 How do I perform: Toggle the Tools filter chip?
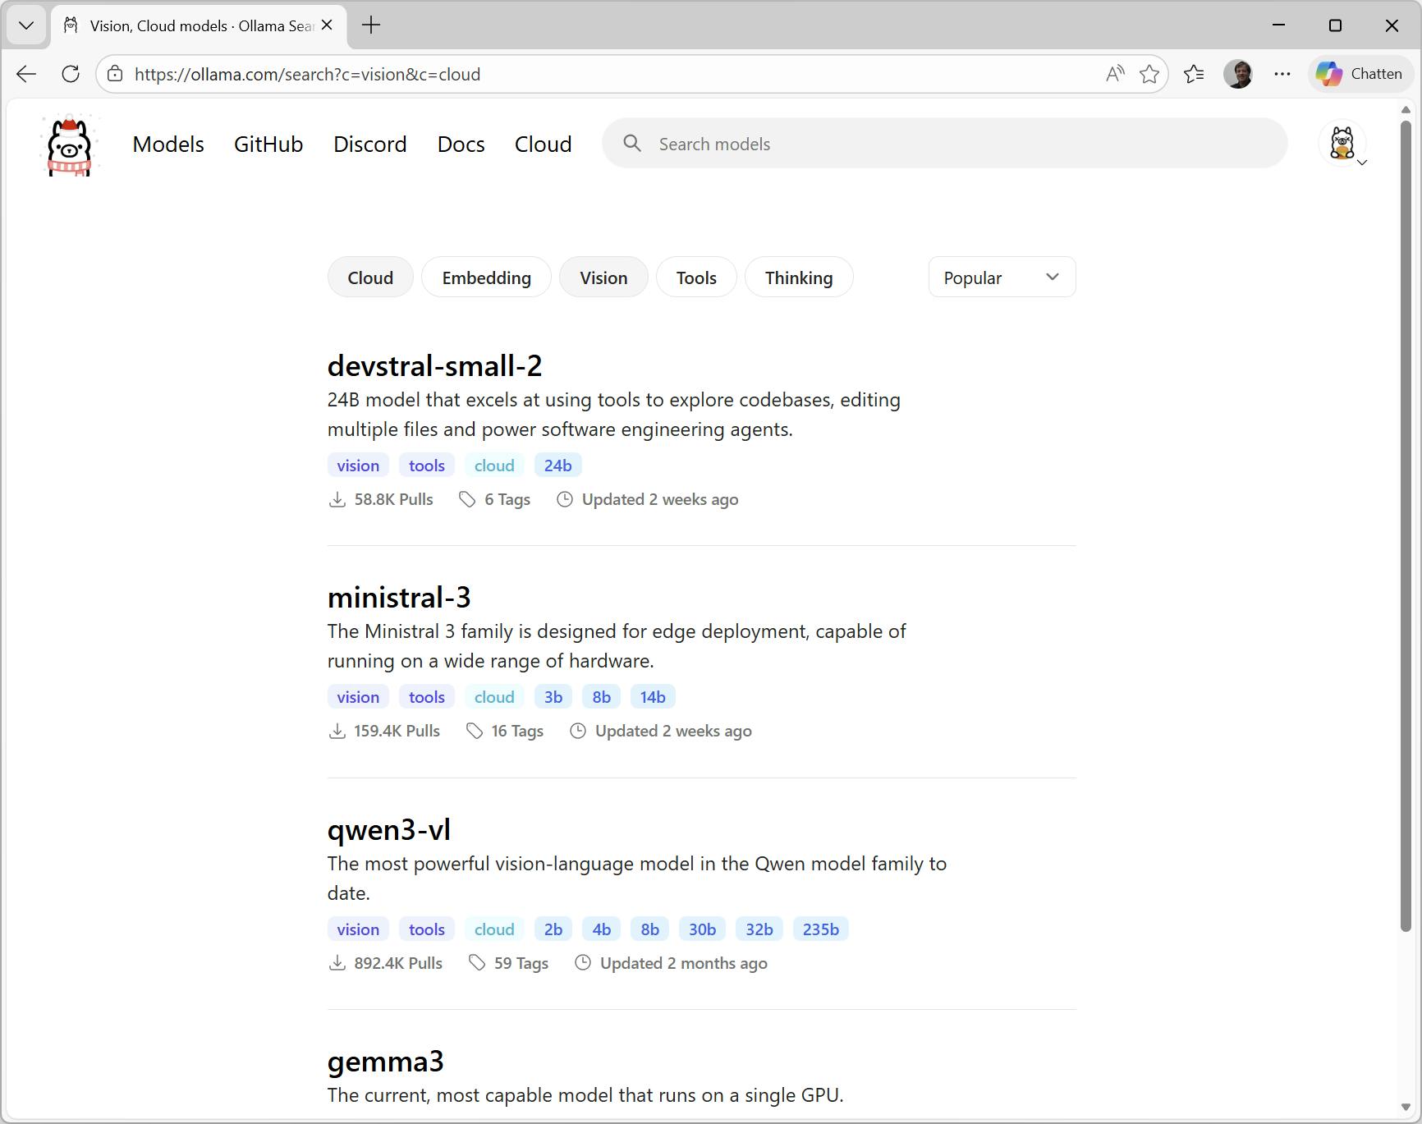[696, 278]
